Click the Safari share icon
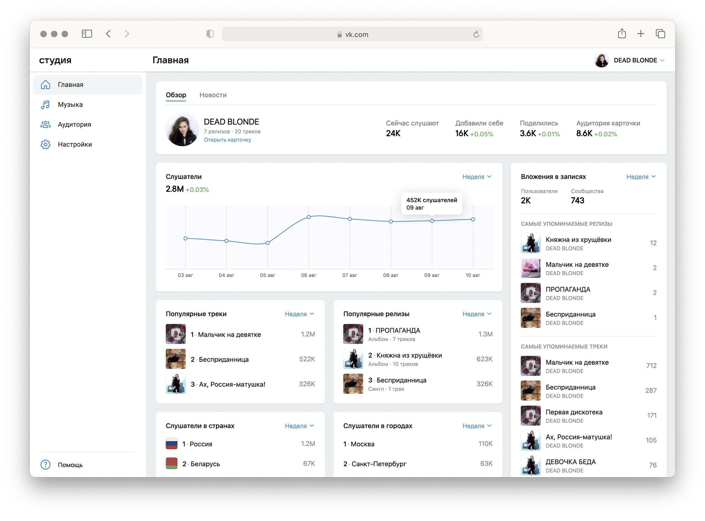Image resolution: width=705 pixels, height=521 pixels. point(622,33)
